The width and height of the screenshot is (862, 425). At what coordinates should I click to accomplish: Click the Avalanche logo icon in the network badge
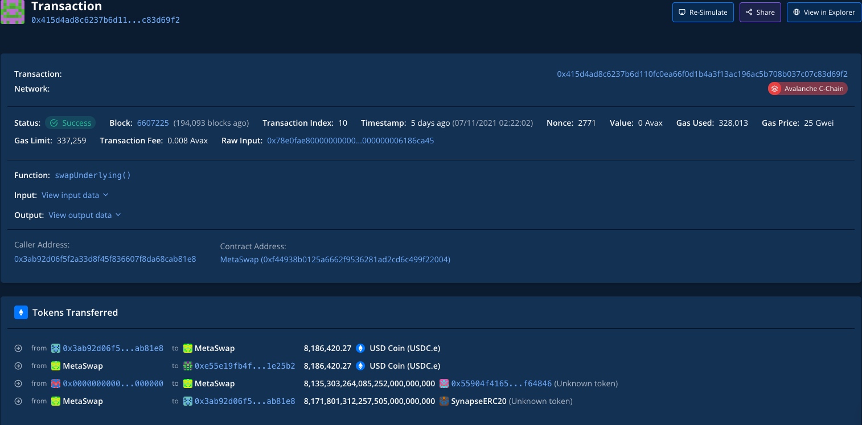click(x=775, y=89)
